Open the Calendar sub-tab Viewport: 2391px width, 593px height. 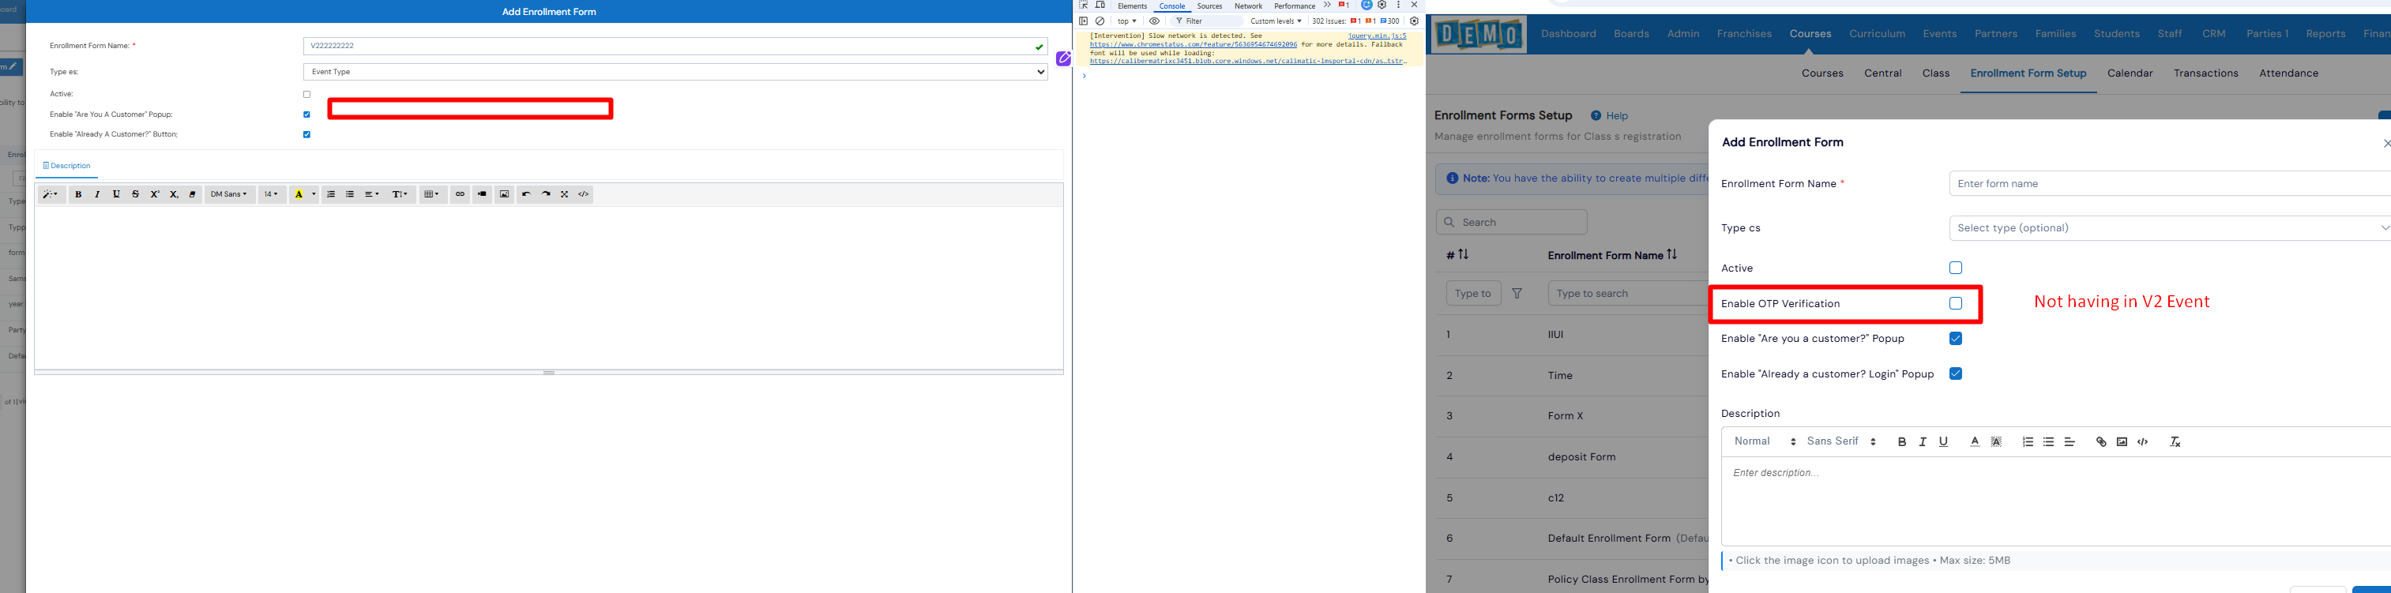coord(2130,73)
